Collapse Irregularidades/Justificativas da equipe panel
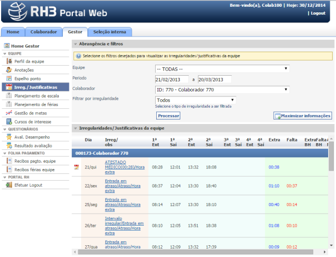Image resolution: width=336 pixels, height=257 pixels. coord(76,128)
